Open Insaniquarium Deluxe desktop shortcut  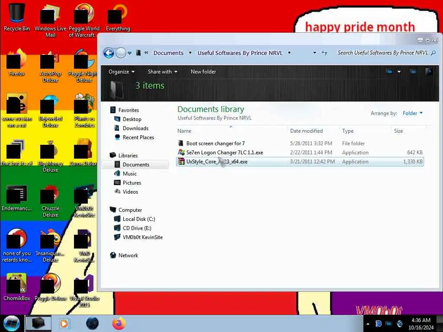[50, 245]
